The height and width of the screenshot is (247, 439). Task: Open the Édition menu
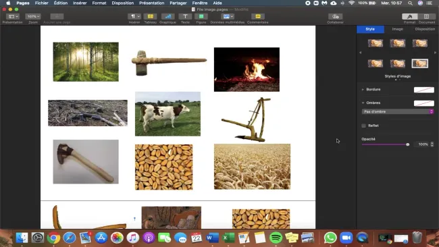click(61, 3)
